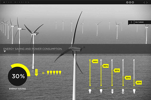This screenshot has width=151, height=100.
Task: Click the yellow compact fluorescent bulb icon
Action: (x=36, y=72)
